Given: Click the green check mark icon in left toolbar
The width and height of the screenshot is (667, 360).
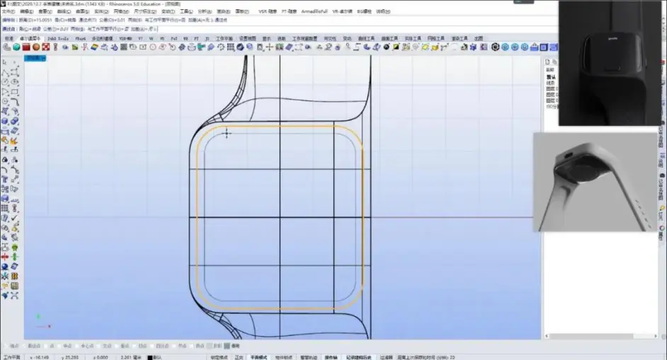Looking at the screenshot, I should [14, 218].
